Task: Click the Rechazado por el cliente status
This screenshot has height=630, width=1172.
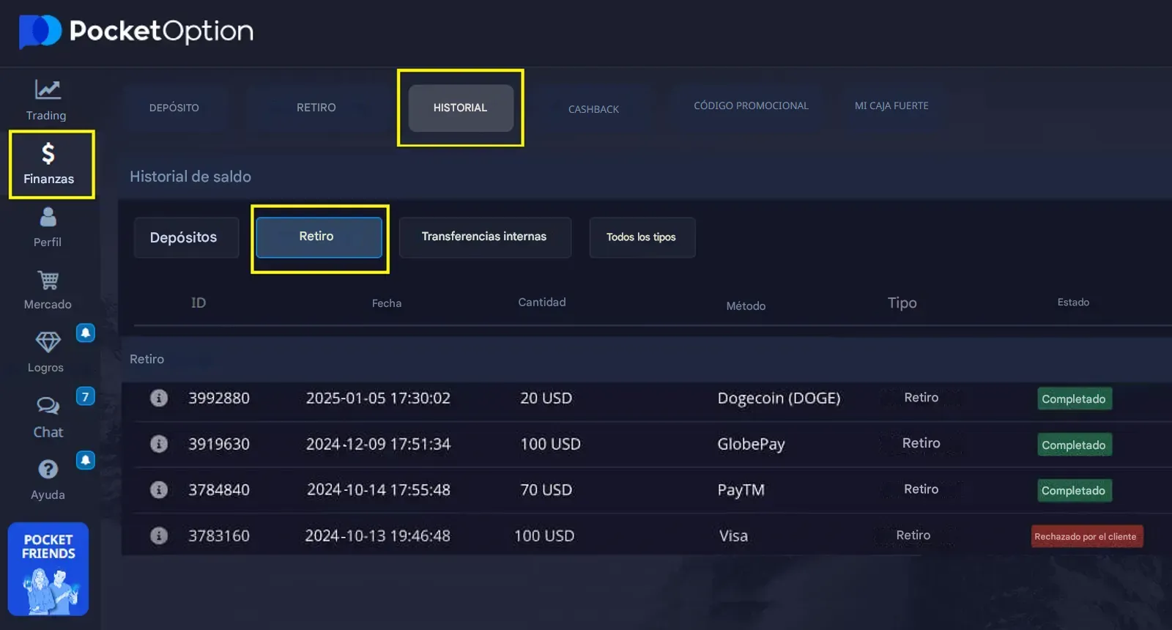Action: (1087, 536)
